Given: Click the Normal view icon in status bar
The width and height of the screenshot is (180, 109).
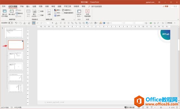Looking at the screenshot, I should 139,107.
